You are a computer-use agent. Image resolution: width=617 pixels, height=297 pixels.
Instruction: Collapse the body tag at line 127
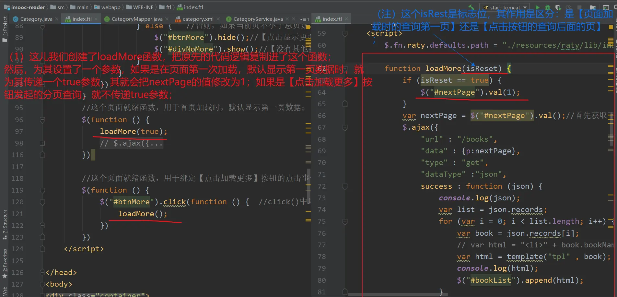click(x=42, y=284)
